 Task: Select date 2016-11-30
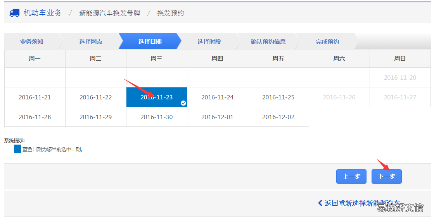click(157, 117)
